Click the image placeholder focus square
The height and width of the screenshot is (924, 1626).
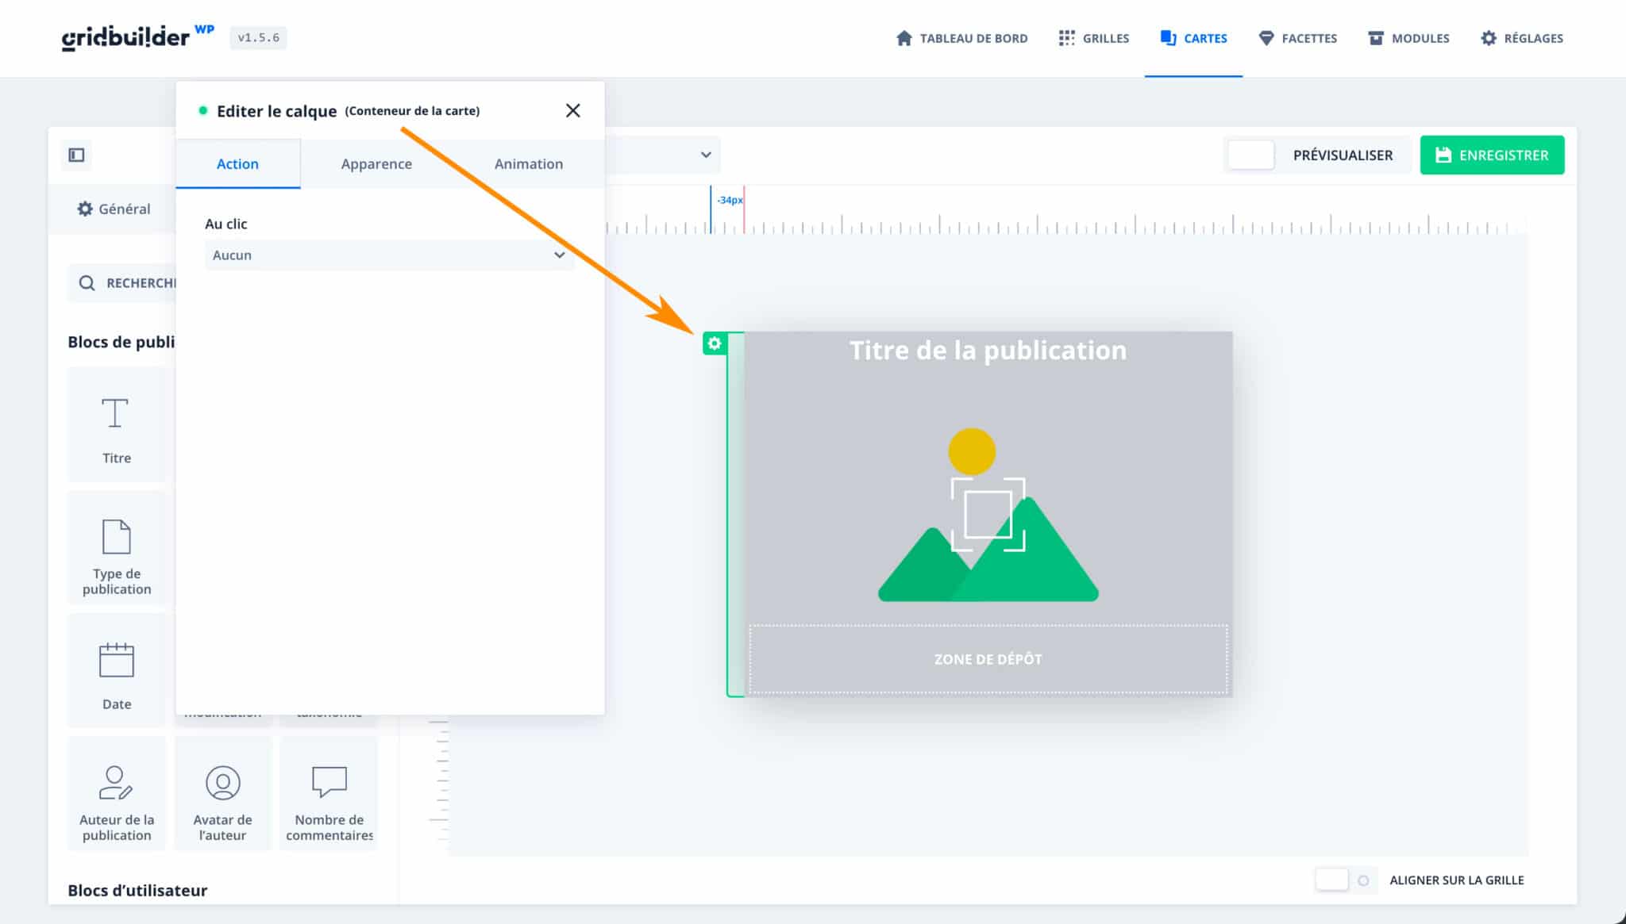tap(988, 515)
